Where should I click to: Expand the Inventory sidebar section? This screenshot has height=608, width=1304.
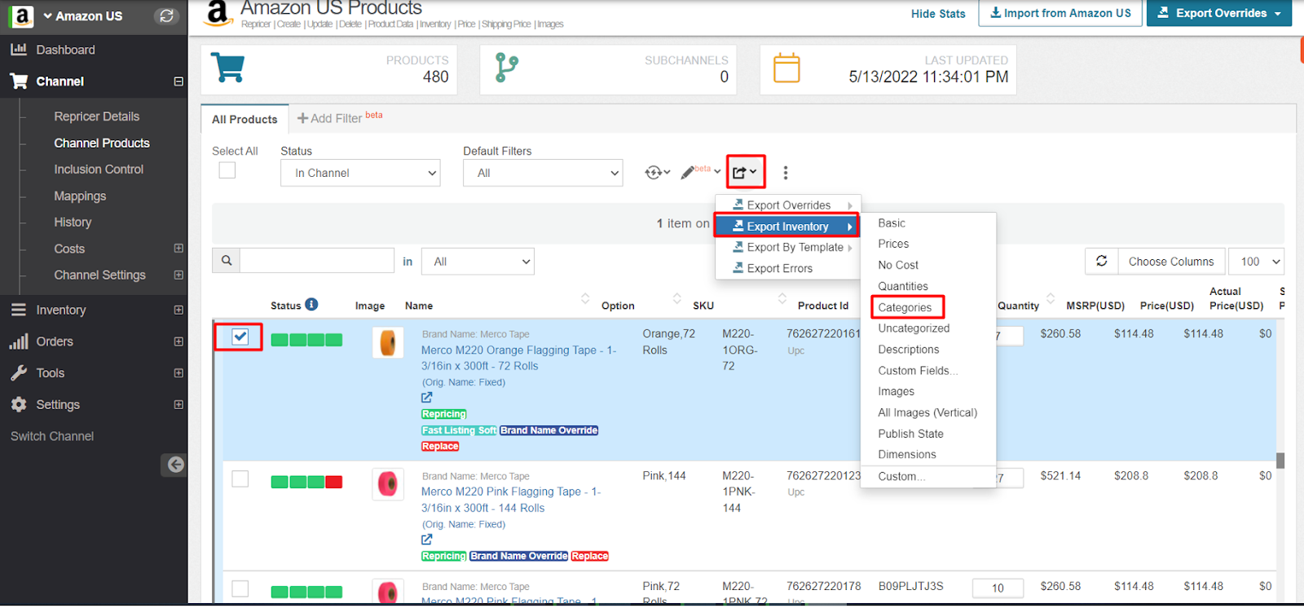(178, 310)
